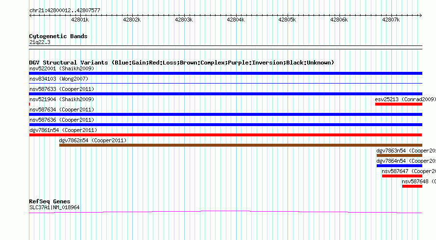Select the blue bar for nsv587634
Viewport: 436px width, 240px height.
pyautogui.click(x=225, y=114)
